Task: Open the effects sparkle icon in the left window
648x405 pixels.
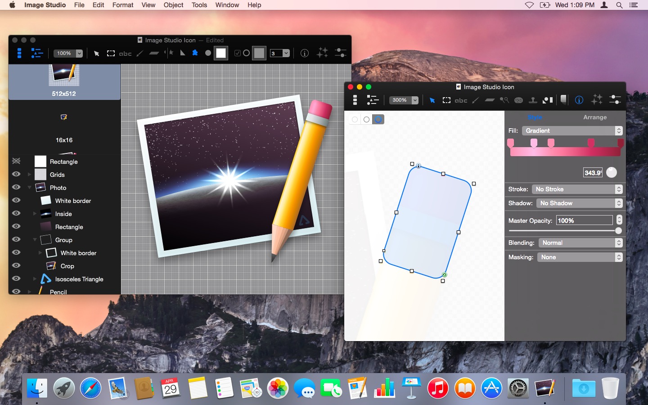Action: 322,53
